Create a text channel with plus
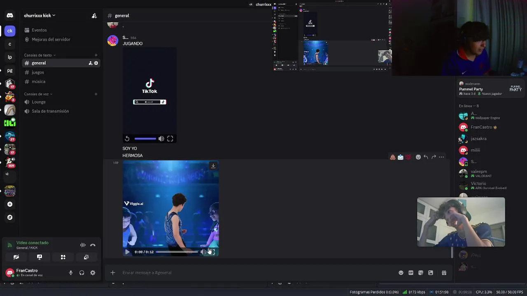This screenshot has width=527, height=296. (96, 55)
